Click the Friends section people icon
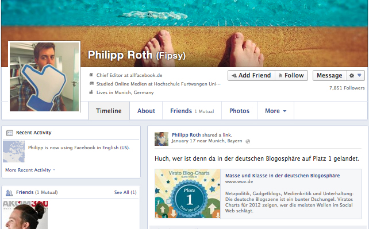Viewport: 369px width, 229px height. point(9,193)
